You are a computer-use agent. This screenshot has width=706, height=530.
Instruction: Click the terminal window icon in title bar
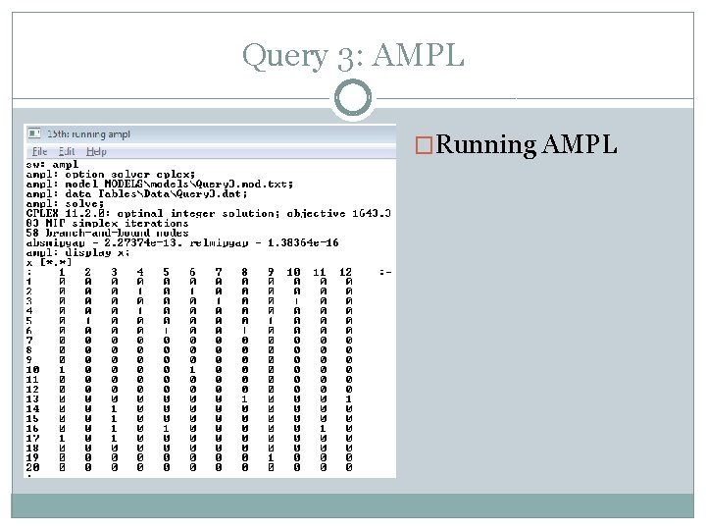(34, 133)
